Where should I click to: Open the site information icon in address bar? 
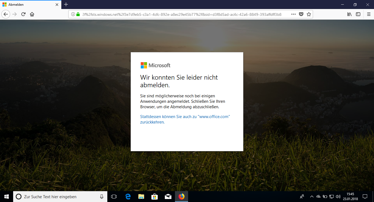[x=73, y=14]
